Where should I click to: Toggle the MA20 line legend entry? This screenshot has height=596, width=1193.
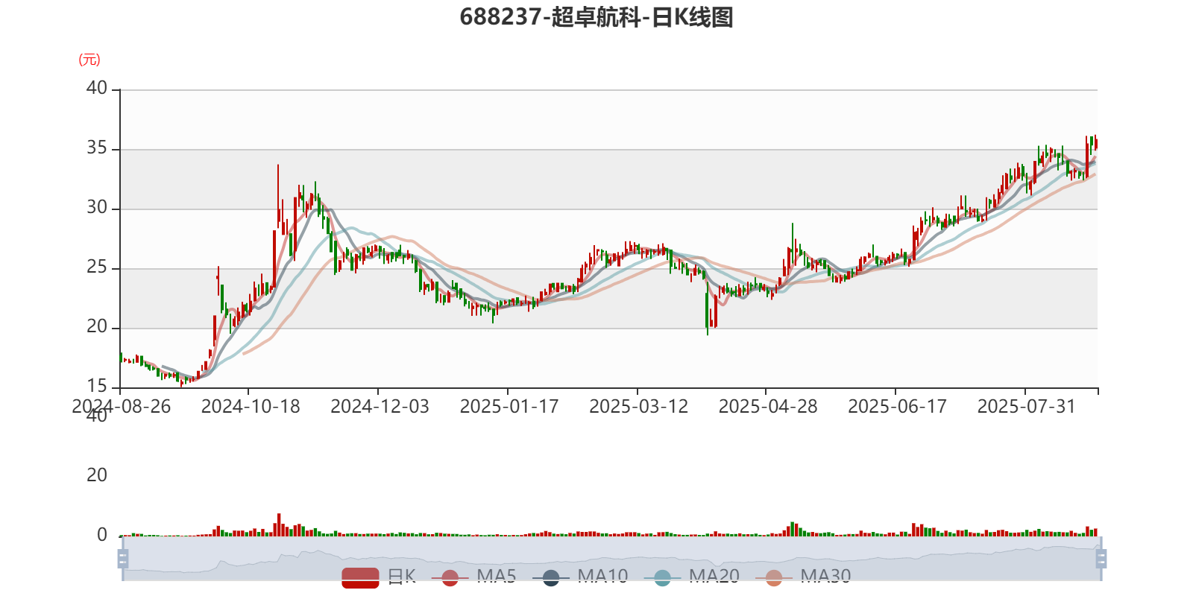point(692,577)
